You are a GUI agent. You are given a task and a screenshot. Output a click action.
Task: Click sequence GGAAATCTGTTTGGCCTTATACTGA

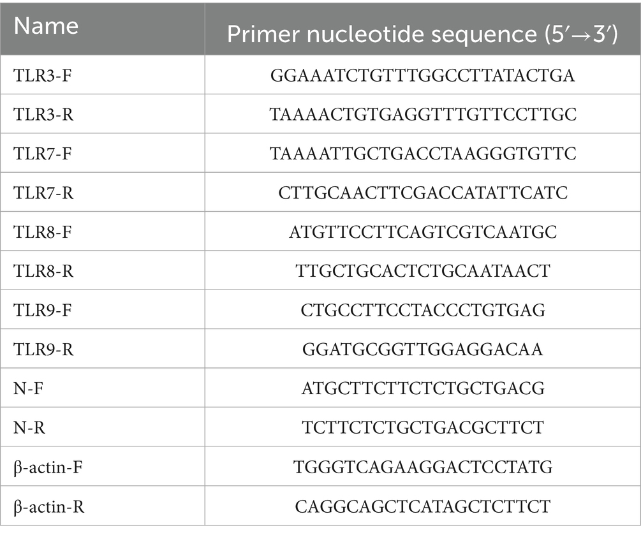[422, 76]
